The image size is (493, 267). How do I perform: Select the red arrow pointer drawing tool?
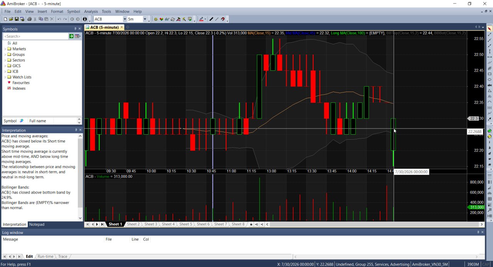pos(490,29)
